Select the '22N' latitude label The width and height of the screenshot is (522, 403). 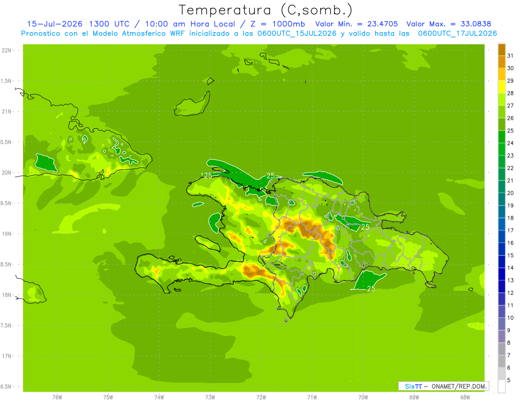coord(7,50)
